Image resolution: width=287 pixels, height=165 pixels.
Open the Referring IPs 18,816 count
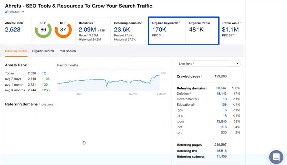point(221,151)
